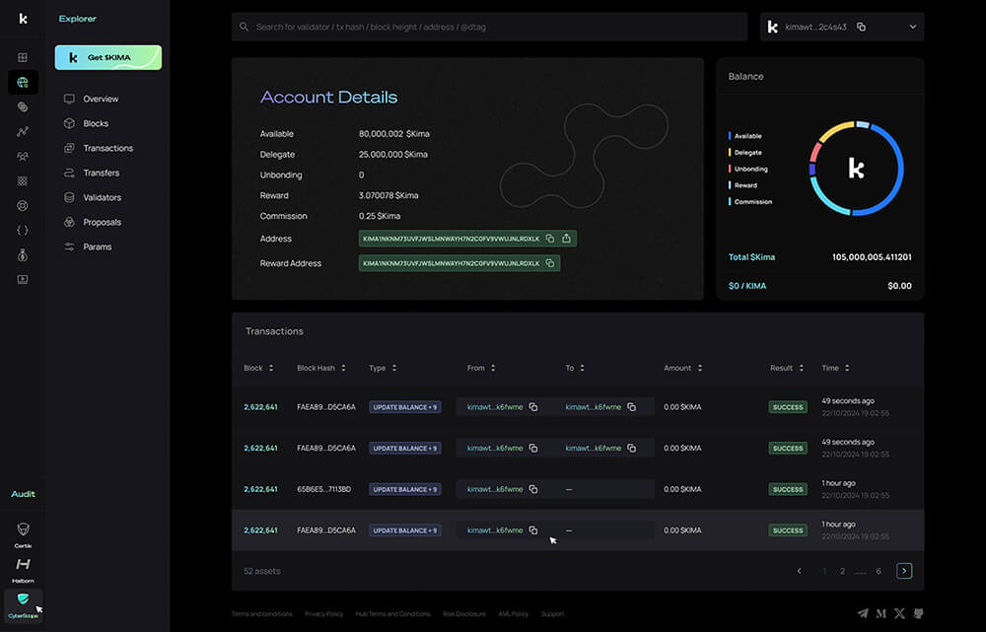Sort transactions by Result column
Viewport: 986px width, 632px height.
[x=801, y=368]
